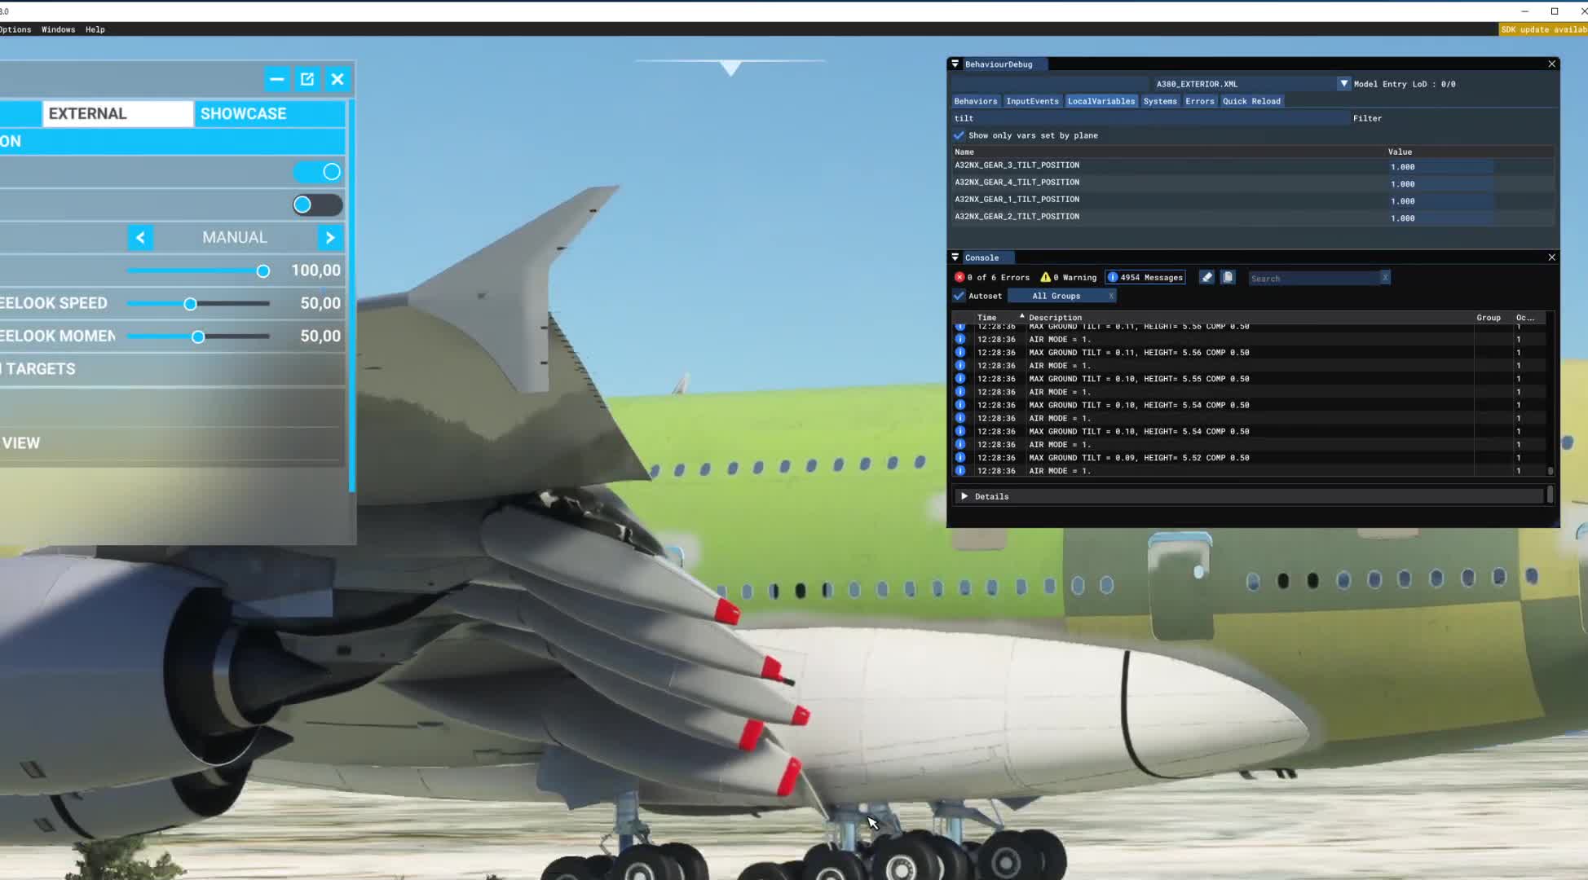Image resolution: width=1588 pixels, height=880 pixels.
Task: Open the All Groups dropdown
Action: point(1056,296)
